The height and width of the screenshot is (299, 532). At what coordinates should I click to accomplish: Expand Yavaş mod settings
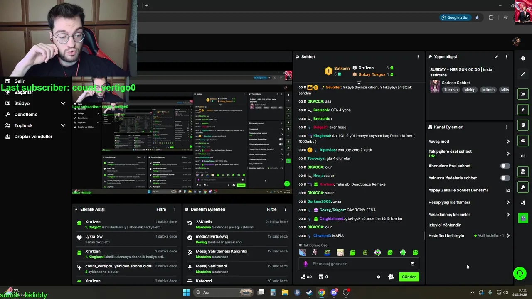(508, 142)
